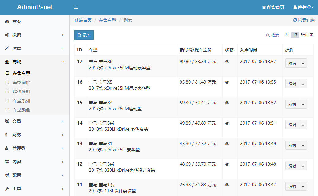Click the dollar icon beside 财务
Image resolution: width=318 pixels, height=196 pixels.
tap(6, 135)
